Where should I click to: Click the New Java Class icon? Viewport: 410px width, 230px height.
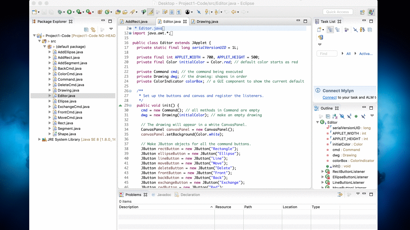[x=107, y=12]
